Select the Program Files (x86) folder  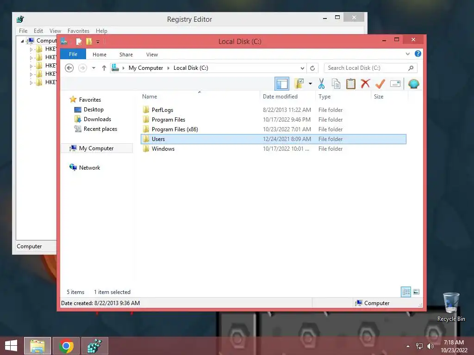(175, 129)
